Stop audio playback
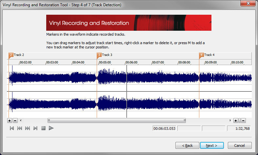Screen dimensions: 258x155 (43, 128)
